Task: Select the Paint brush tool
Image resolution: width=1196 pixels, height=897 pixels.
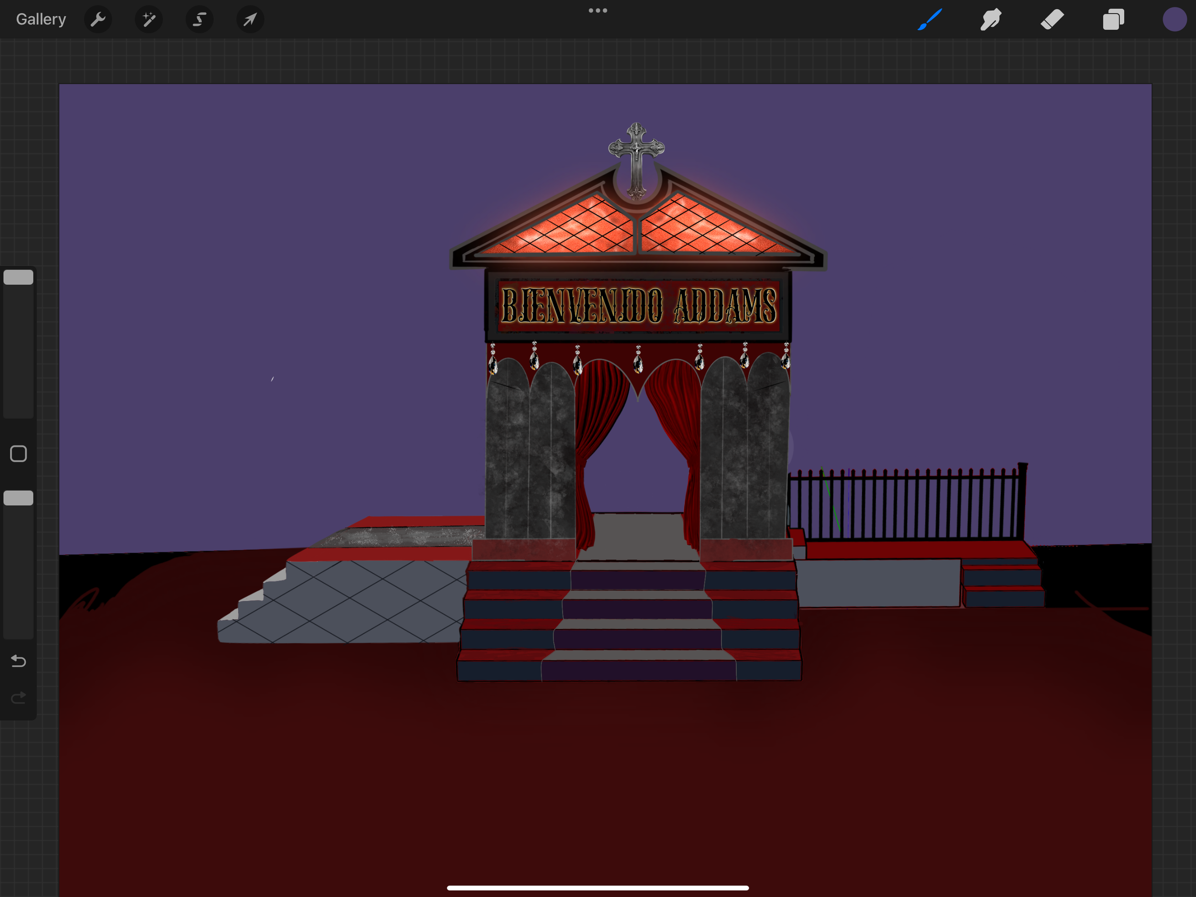Action: pyautogui.click(x=930, y=20)
